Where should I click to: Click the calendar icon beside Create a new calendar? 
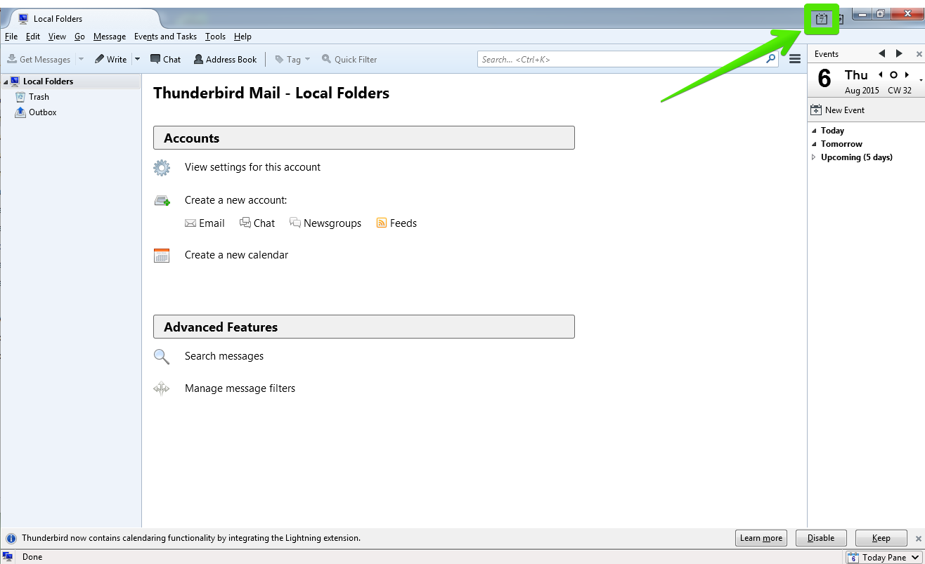tap(162, 255)
